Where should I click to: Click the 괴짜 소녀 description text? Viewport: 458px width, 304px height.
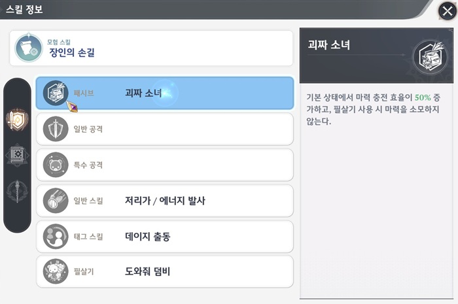pyautogui.click(x=372, y=110)
